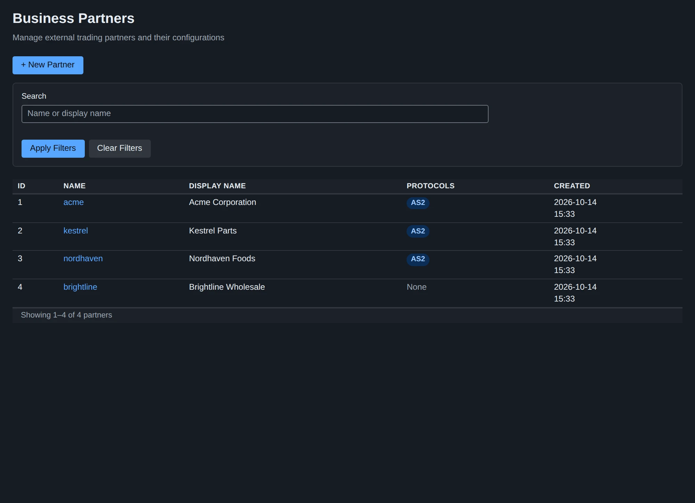
Task: Click the None protocol text for brightline
Action: click(416, 287)
